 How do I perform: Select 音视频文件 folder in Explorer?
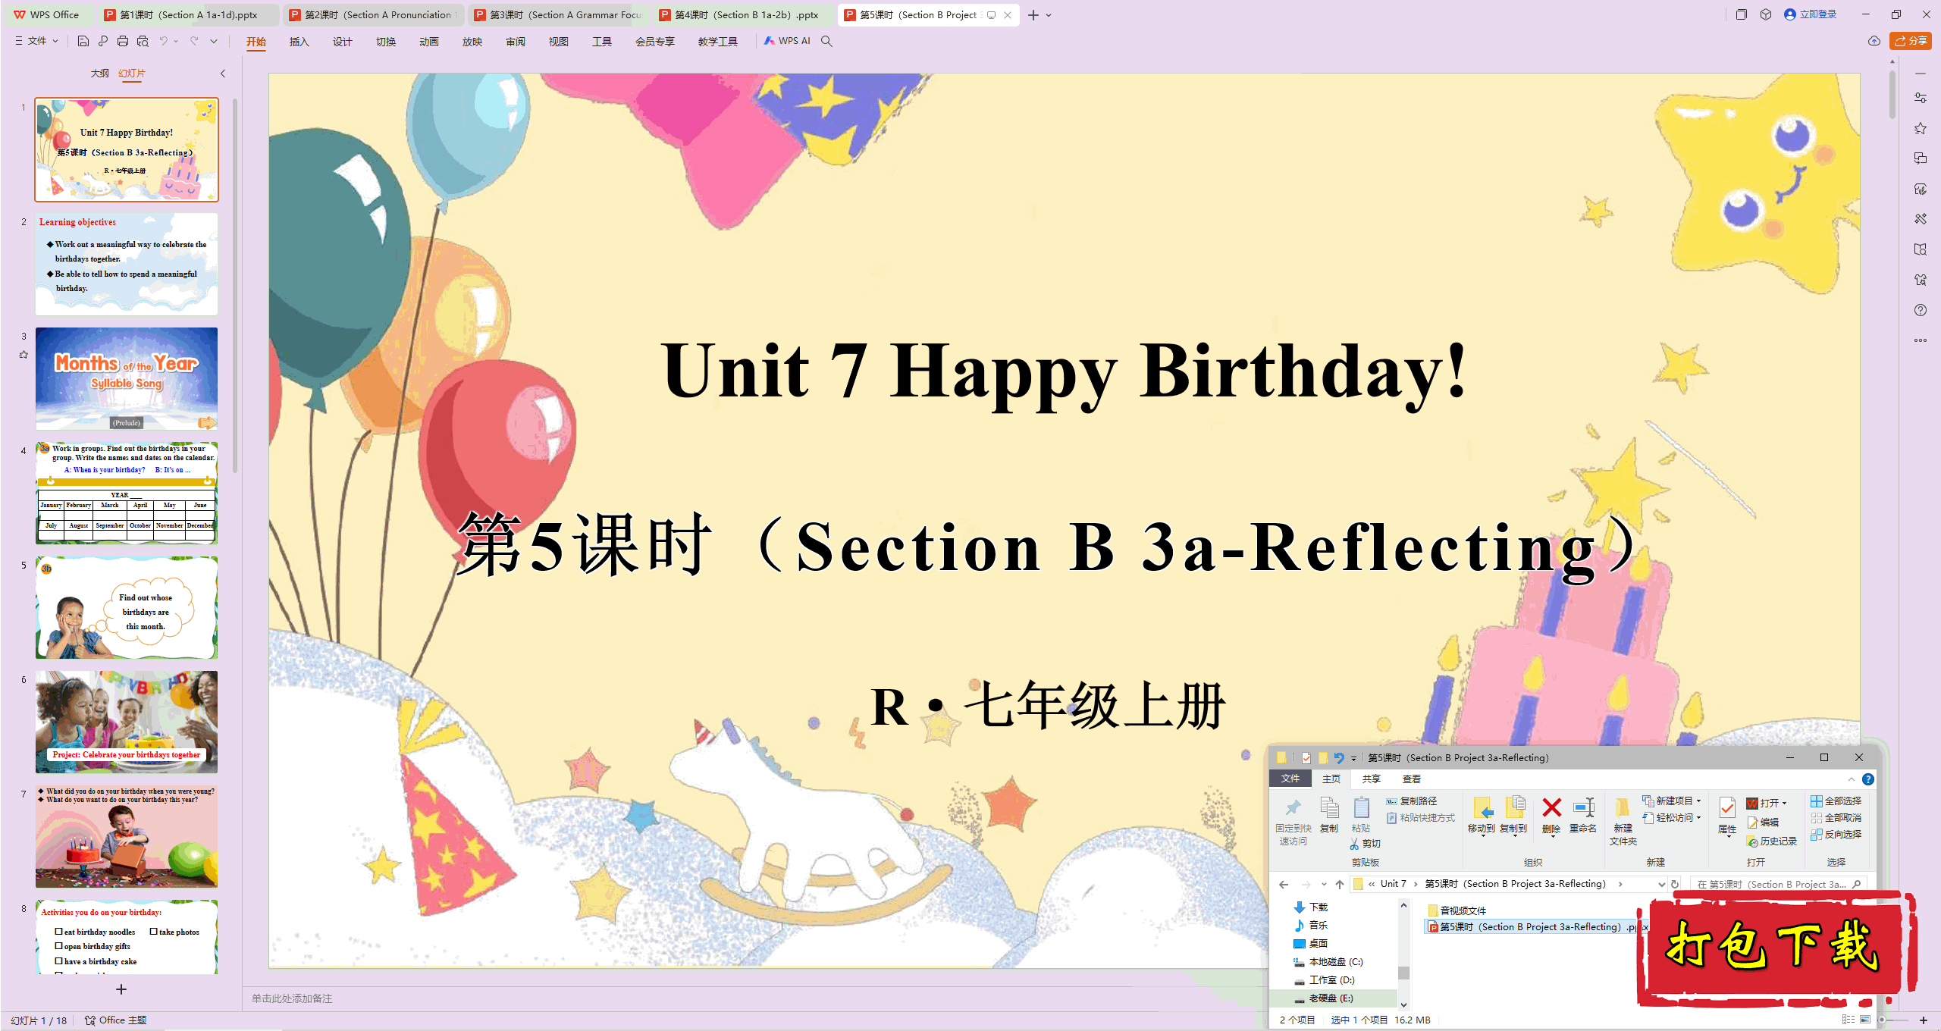coord(1457,910)
